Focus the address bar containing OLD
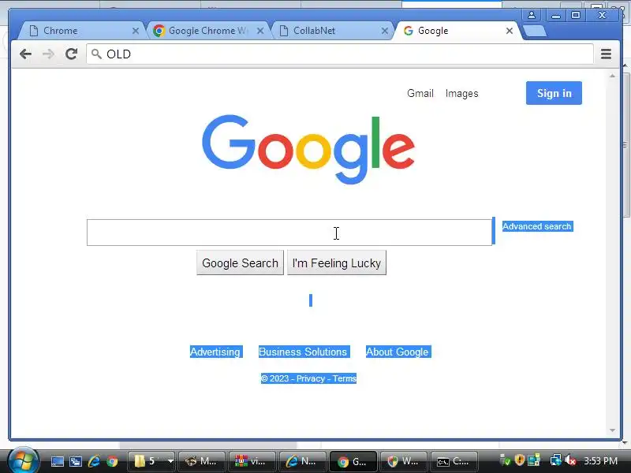This screenshot has height=473, width=631. point(340,54)
